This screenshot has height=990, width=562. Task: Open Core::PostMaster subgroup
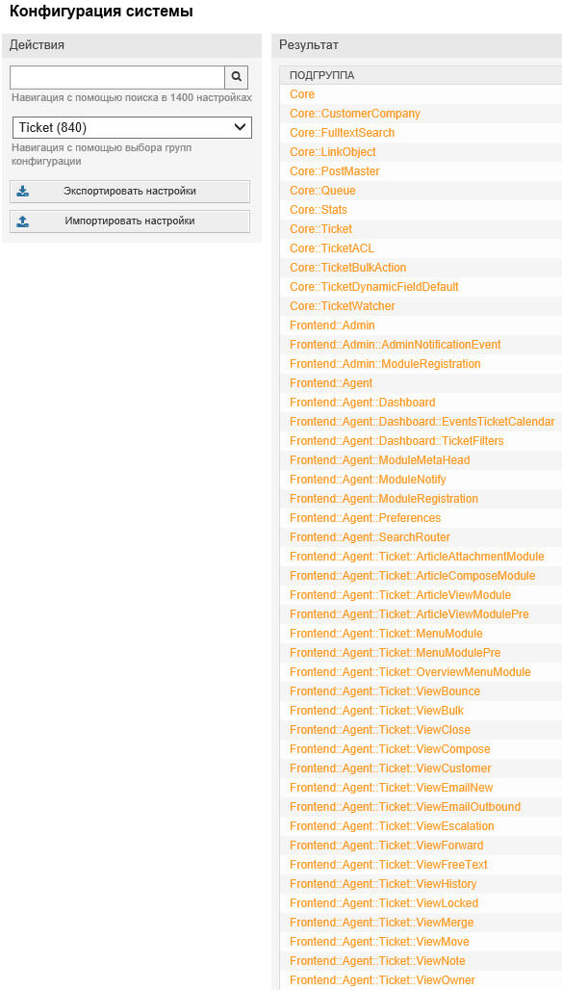[335, 171]
